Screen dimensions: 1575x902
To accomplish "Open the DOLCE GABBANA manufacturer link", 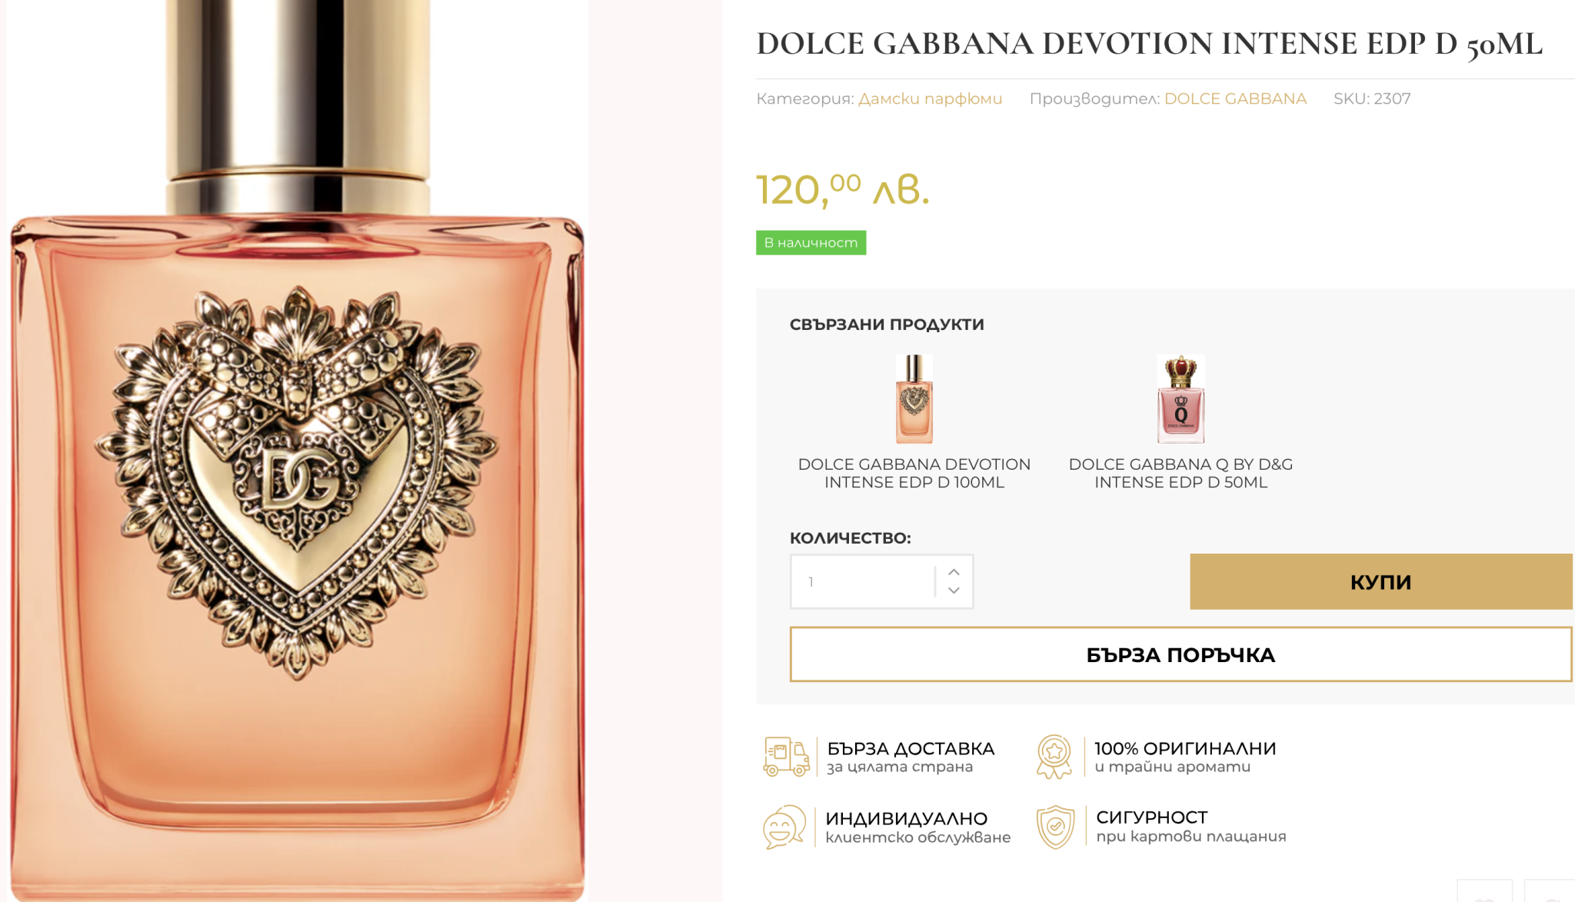I will coord(1235,98).
